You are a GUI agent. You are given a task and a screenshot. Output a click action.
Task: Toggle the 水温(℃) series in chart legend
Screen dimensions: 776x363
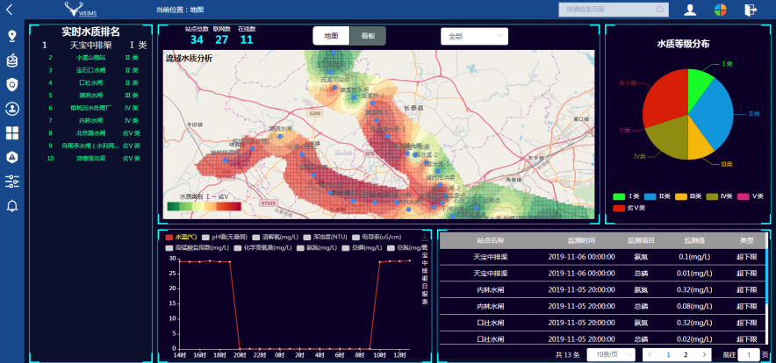184,237
